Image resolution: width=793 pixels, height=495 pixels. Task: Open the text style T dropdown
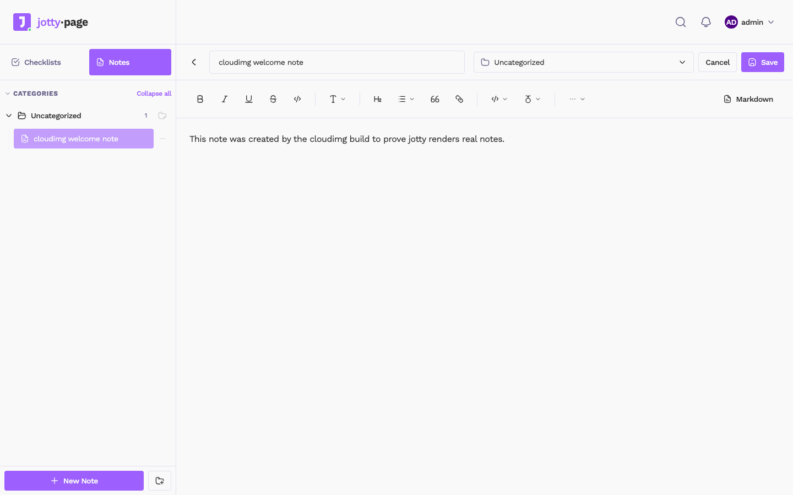coord(338,99)
